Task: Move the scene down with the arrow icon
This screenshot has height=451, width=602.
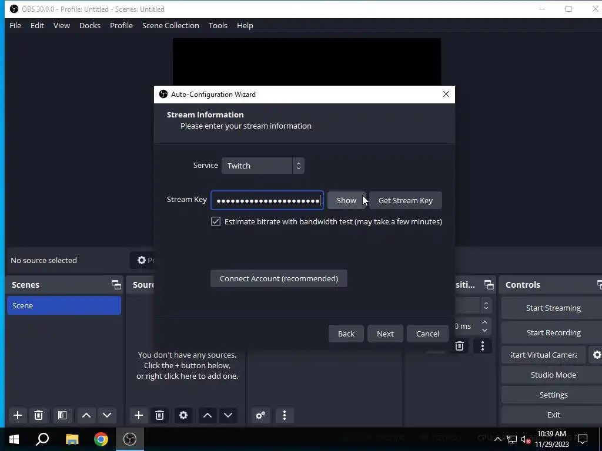Action: [107, 415]
